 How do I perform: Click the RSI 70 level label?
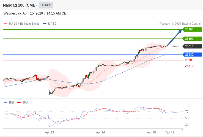pyautogui.click(x=187, y=112)
